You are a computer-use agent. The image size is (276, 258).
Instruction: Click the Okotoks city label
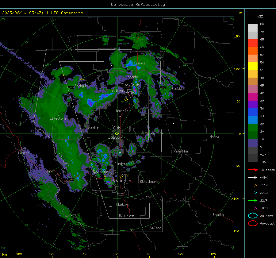click(x=123, y=205)
